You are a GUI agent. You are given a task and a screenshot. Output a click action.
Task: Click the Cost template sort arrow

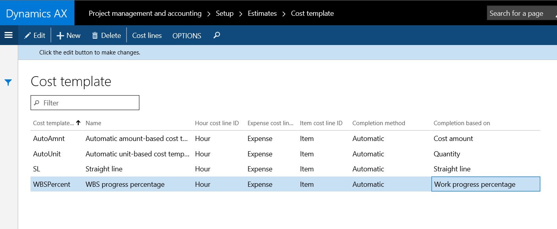click(x=78, y=123)
